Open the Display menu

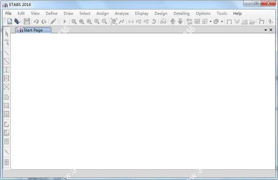tap(142, 14)
